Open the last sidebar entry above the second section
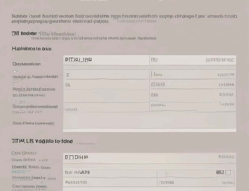The width and height of the screenshot is (249, 191). pyautogui.click(x=33, y=123)
